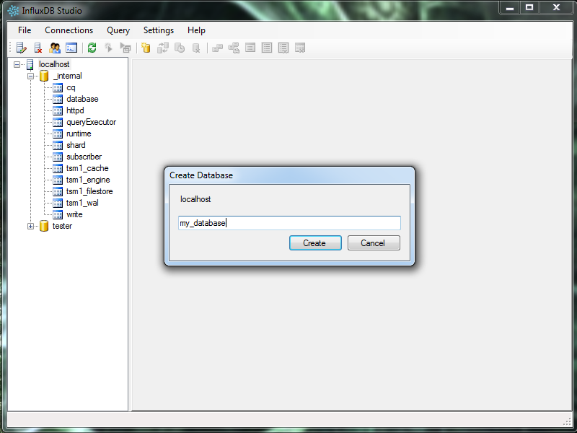
Task: Open the Help menu
Action: point(196,30)
